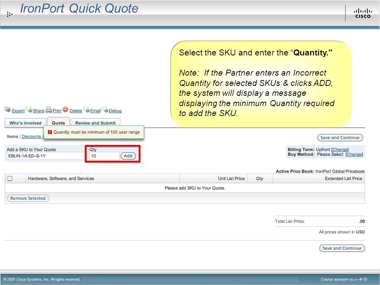This screenshot has width=380, height=285.
Task: Change the Buy Method
Action: [354, 154]
